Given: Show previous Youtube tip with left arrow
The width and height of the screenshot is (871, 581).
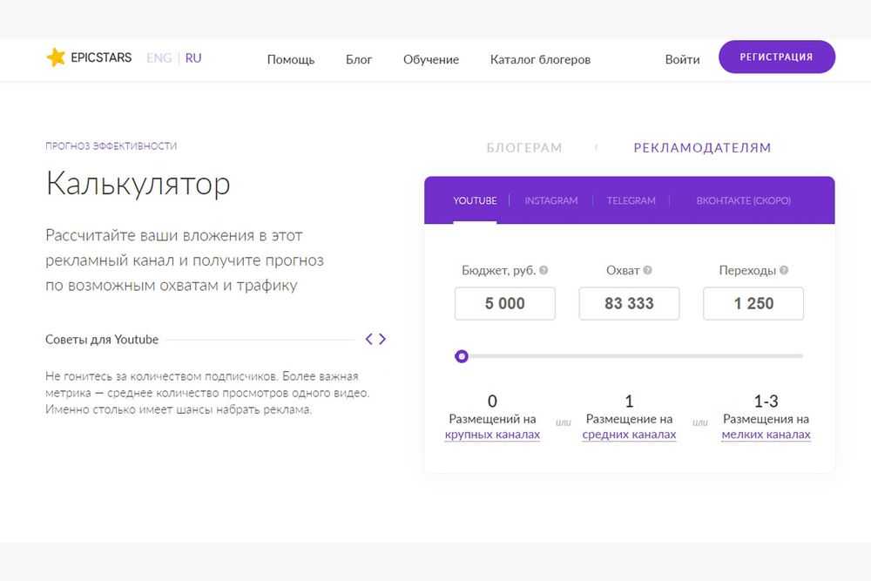Looking at the screenshot, I should tap(369, 339).
